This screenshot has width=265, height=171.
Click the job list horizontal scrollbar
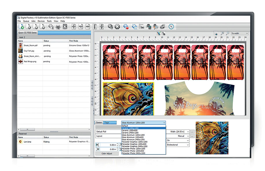pyautogui.click(x=54, y=130)
